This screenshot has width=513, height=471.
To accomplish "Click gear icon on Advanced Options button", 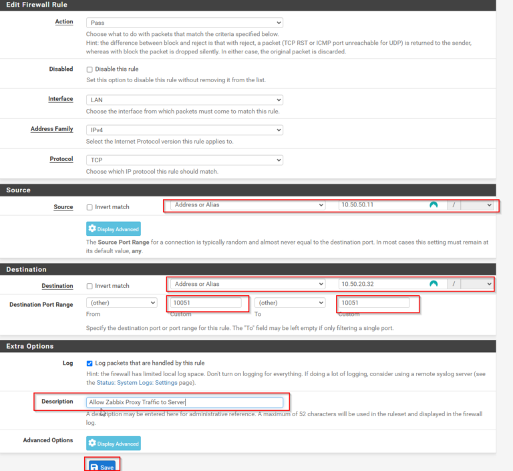I will coord(92,444).
